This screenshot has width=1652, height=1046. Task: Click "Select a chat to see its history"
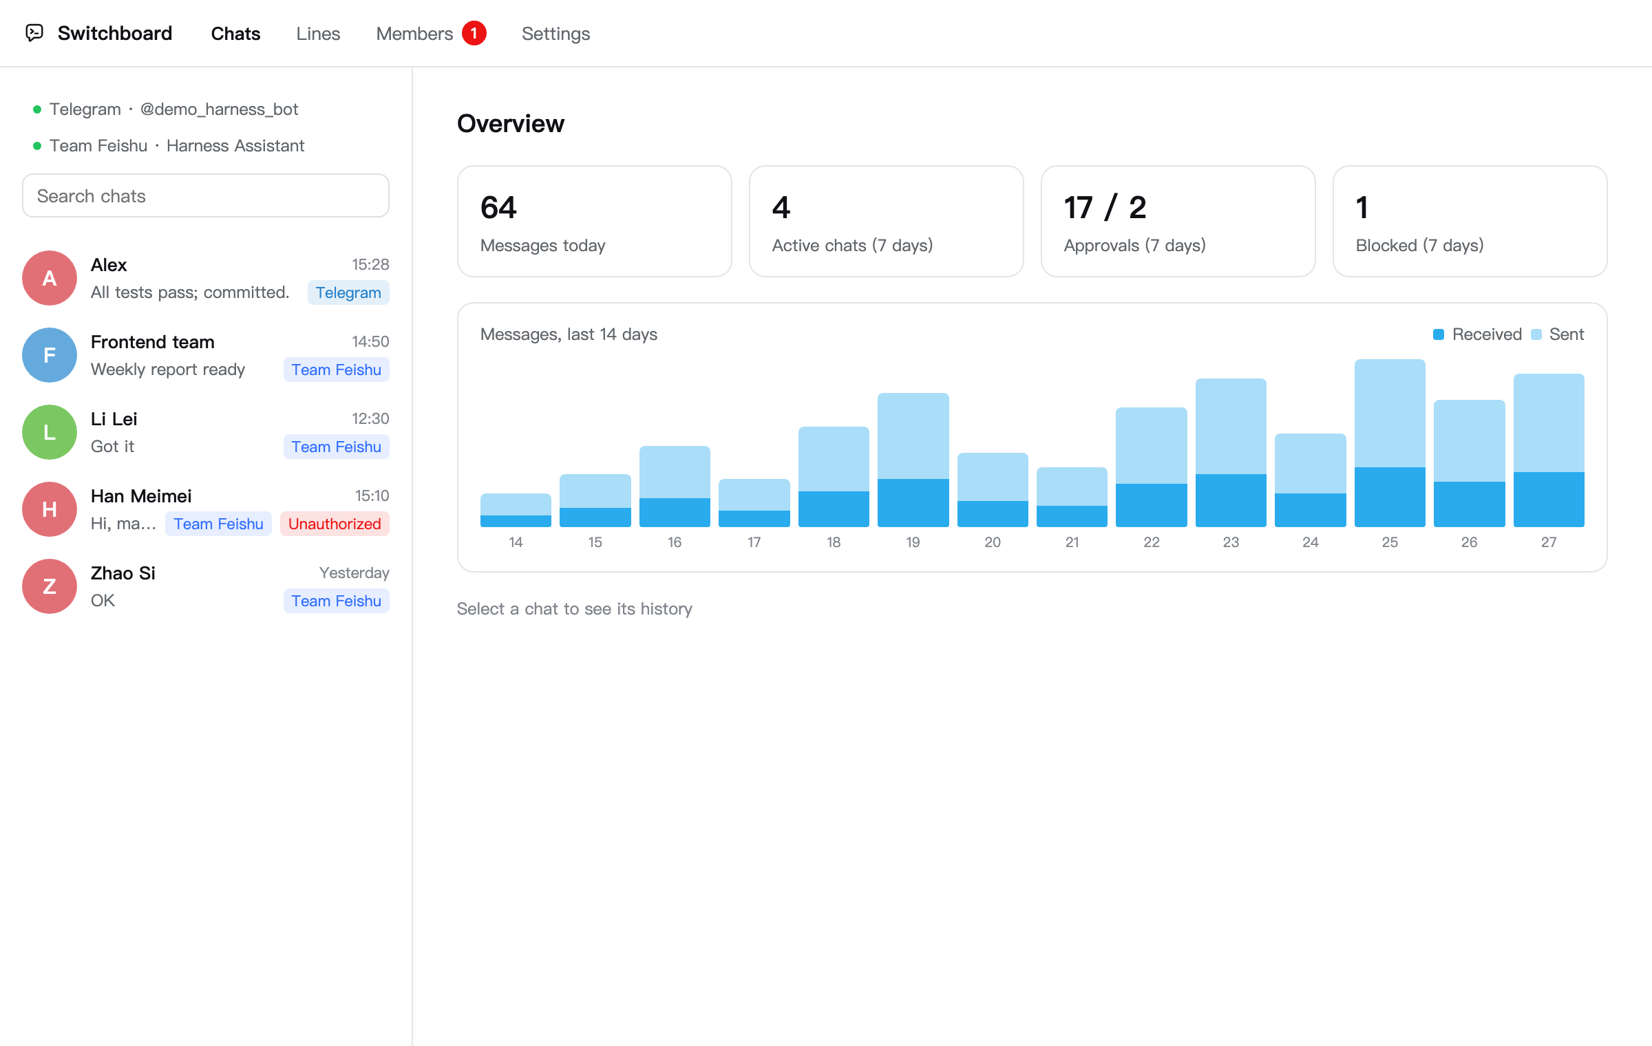tap(574, 609)
